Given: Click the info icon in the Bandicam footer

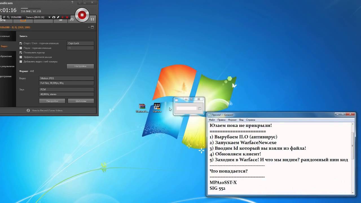Looking at the screenshot, I should [x=28, y=111].
